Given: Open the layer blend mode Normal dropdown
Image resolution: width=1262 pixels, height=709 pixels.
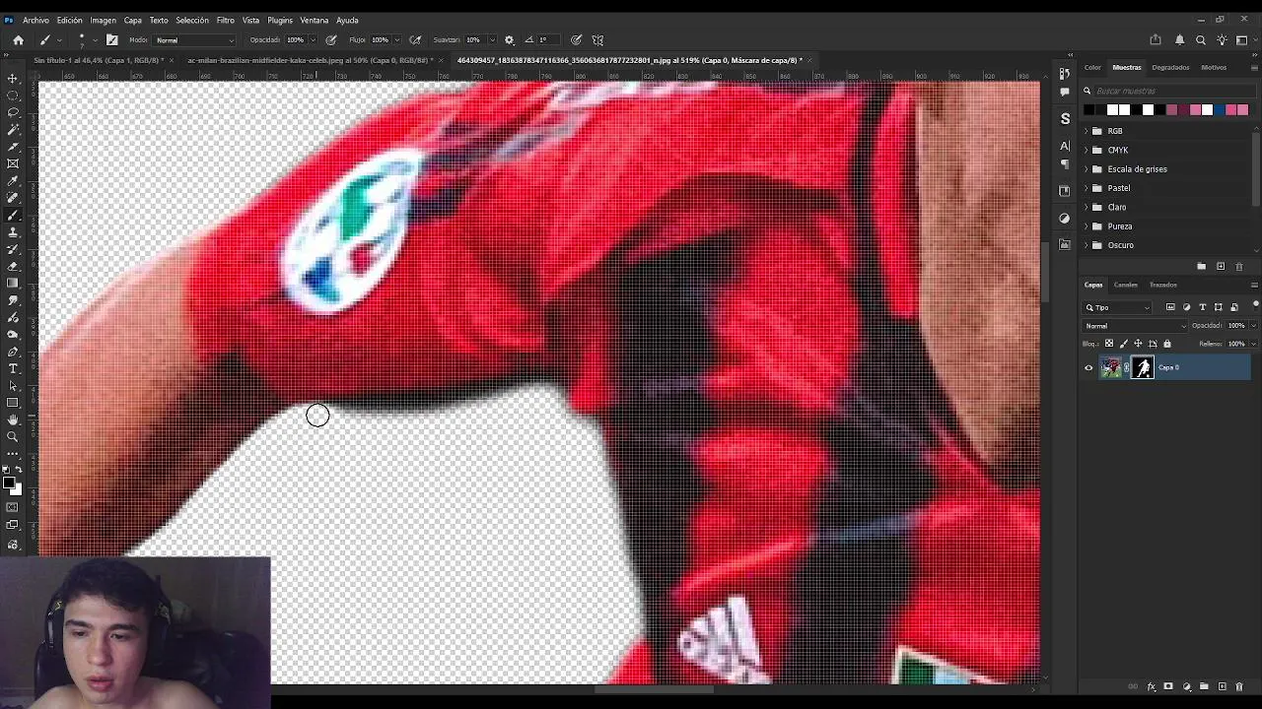Looking at the screenshot, I should (x=1135, y=326).
